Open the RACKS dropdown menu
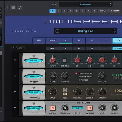The image size is (122, 122). [18, 48]
